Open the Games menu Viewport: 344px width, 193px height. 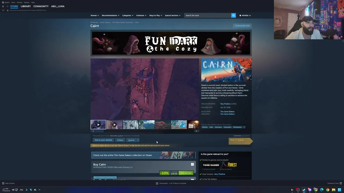pos(27,2)
